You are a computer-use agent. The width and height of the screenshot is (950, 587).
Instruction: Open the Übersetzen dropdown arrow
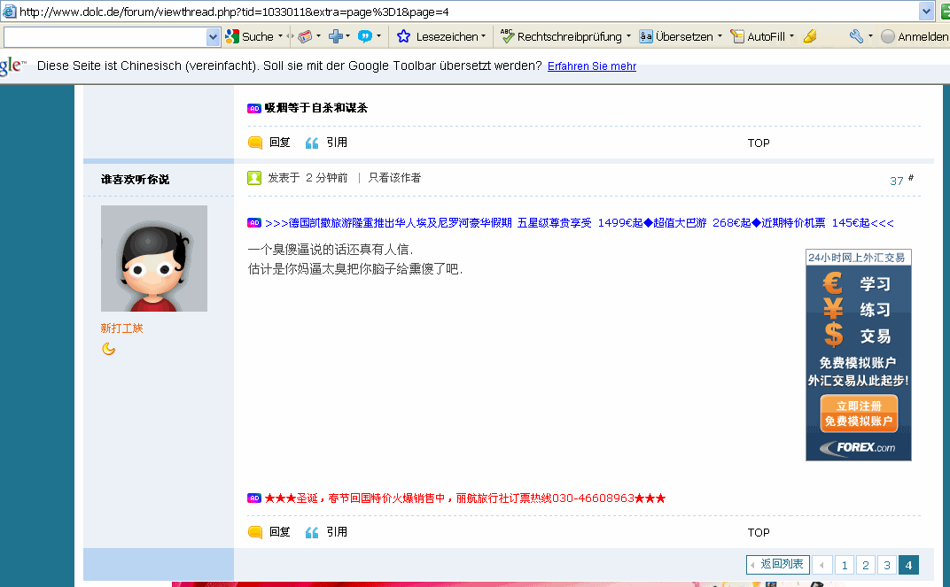tap(720, 37)
